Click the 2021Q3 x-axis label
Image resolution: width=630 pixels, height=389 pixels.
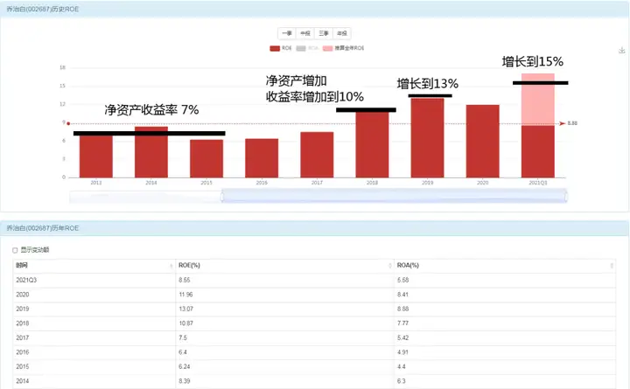click(x=538, y=183)
